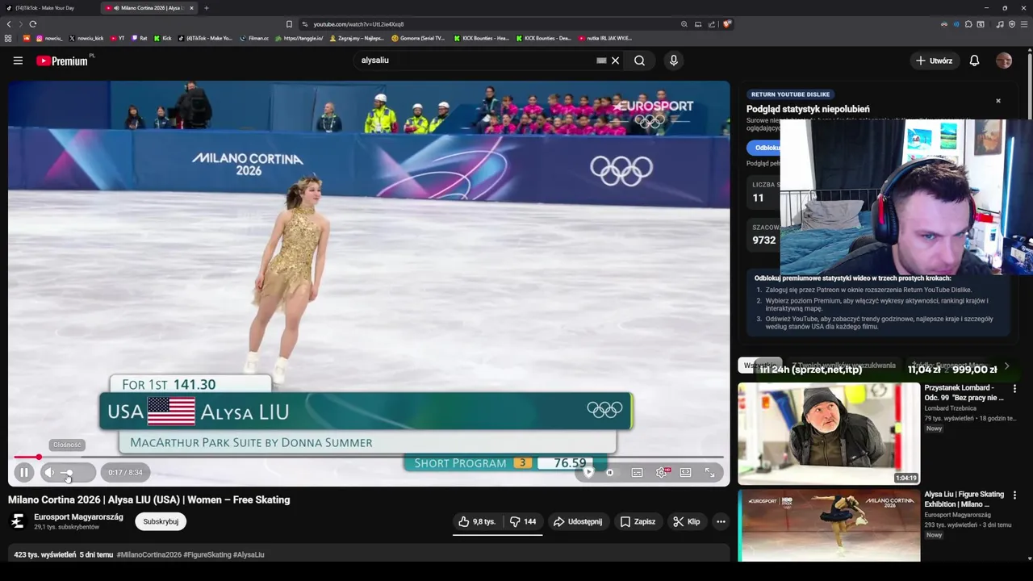Image resolution: width=1033 pixels, height=581 pixels.
Task: Open the extensions puzzle icon
Action: tap(968, 24)
